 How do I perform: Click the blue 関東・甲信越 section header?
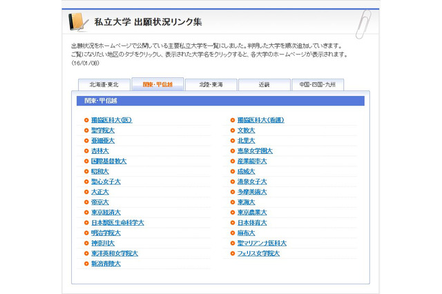(220, 101)
